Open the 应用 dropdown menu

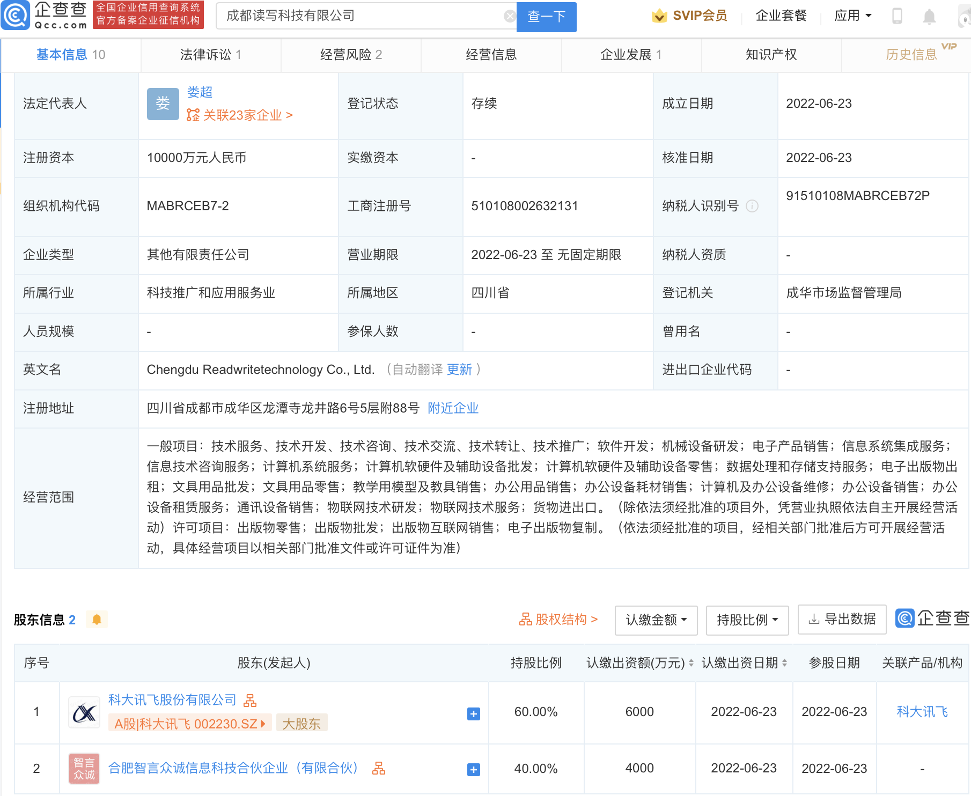click(x=853, y=16)
